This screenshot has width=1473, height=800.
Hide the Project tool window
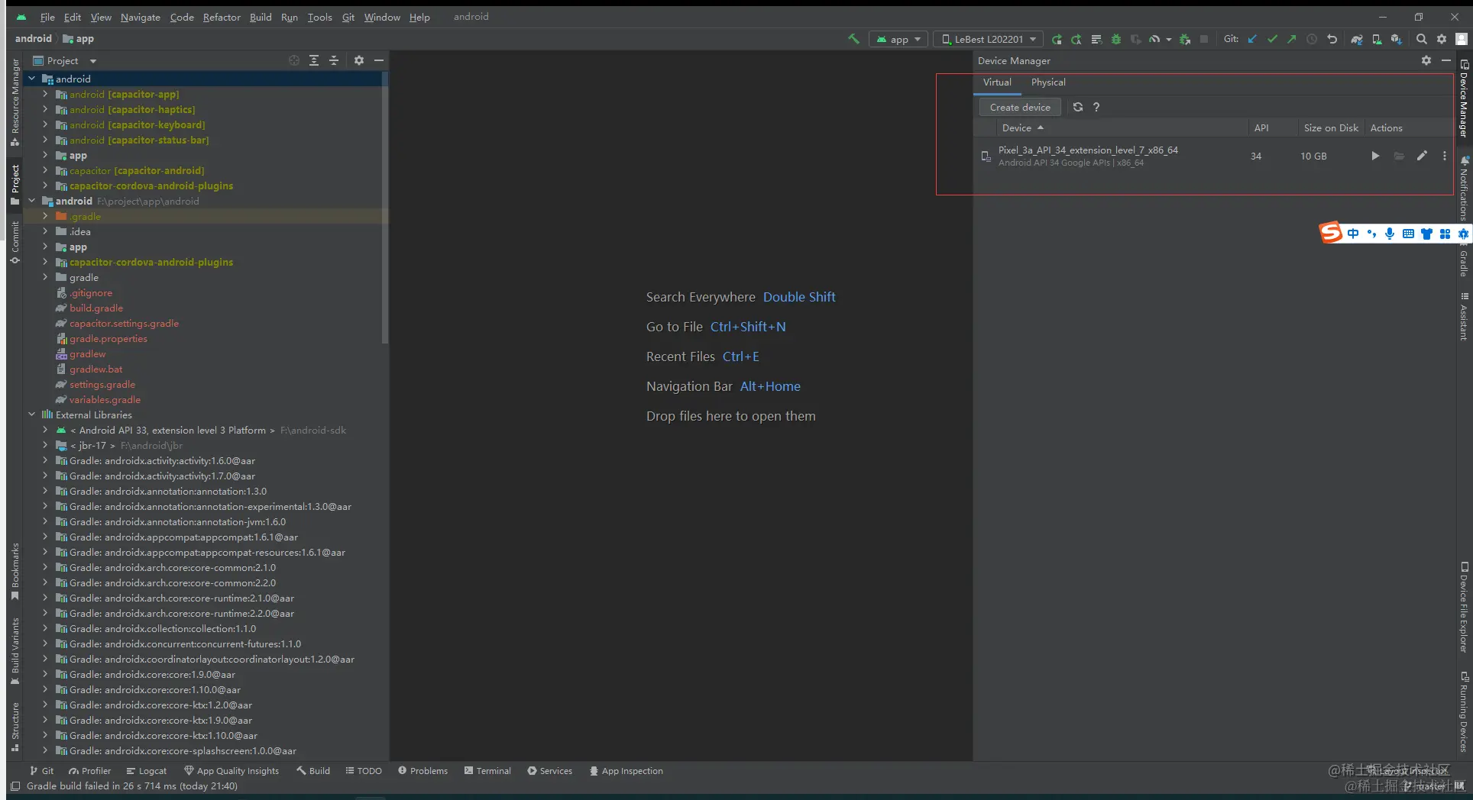coord(379,60)
